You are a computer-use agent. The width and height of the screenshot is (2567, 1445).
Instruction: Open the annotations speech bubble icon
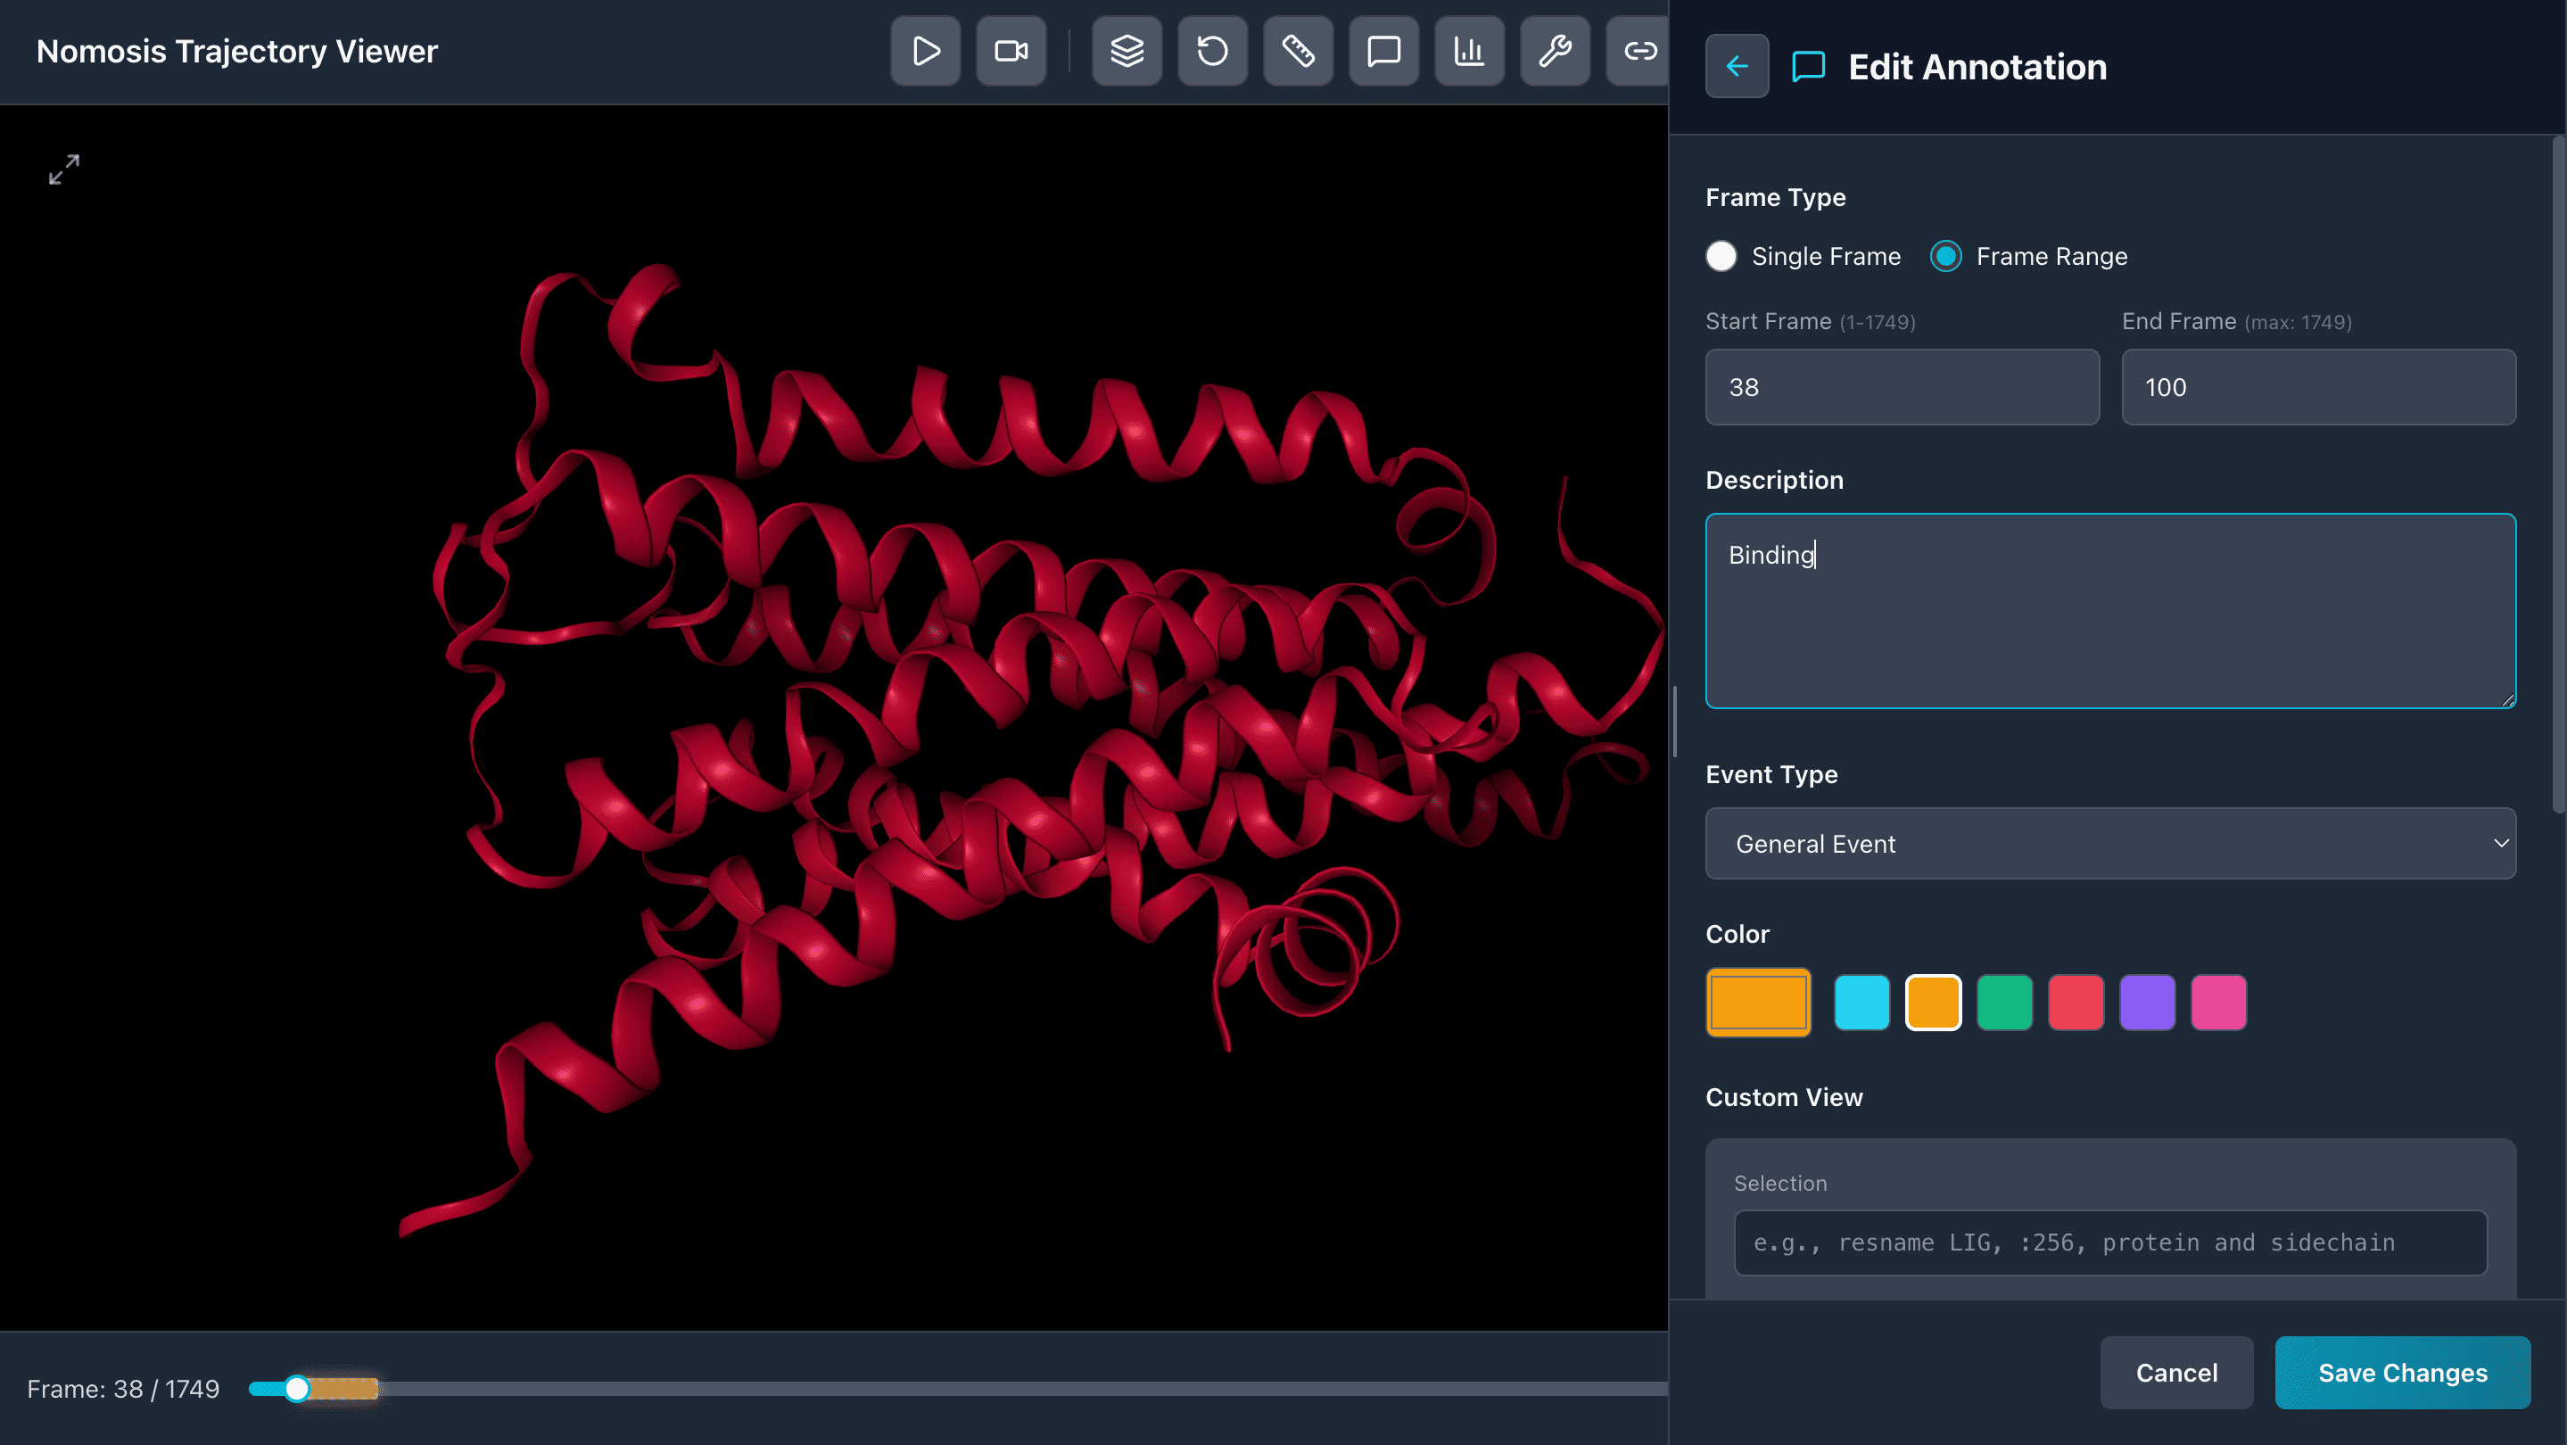(1383, 51)
